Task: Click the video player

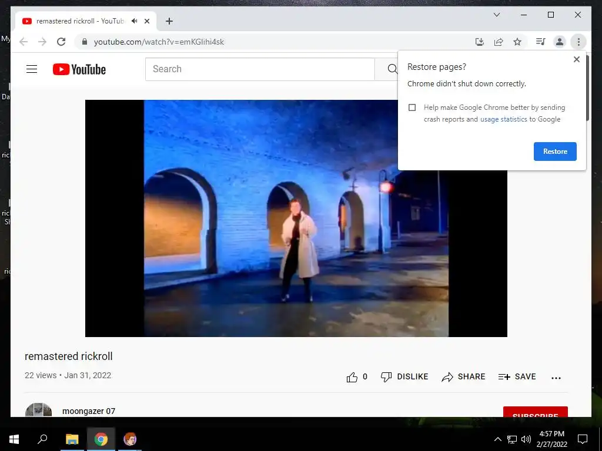Action: coord(296,218)
